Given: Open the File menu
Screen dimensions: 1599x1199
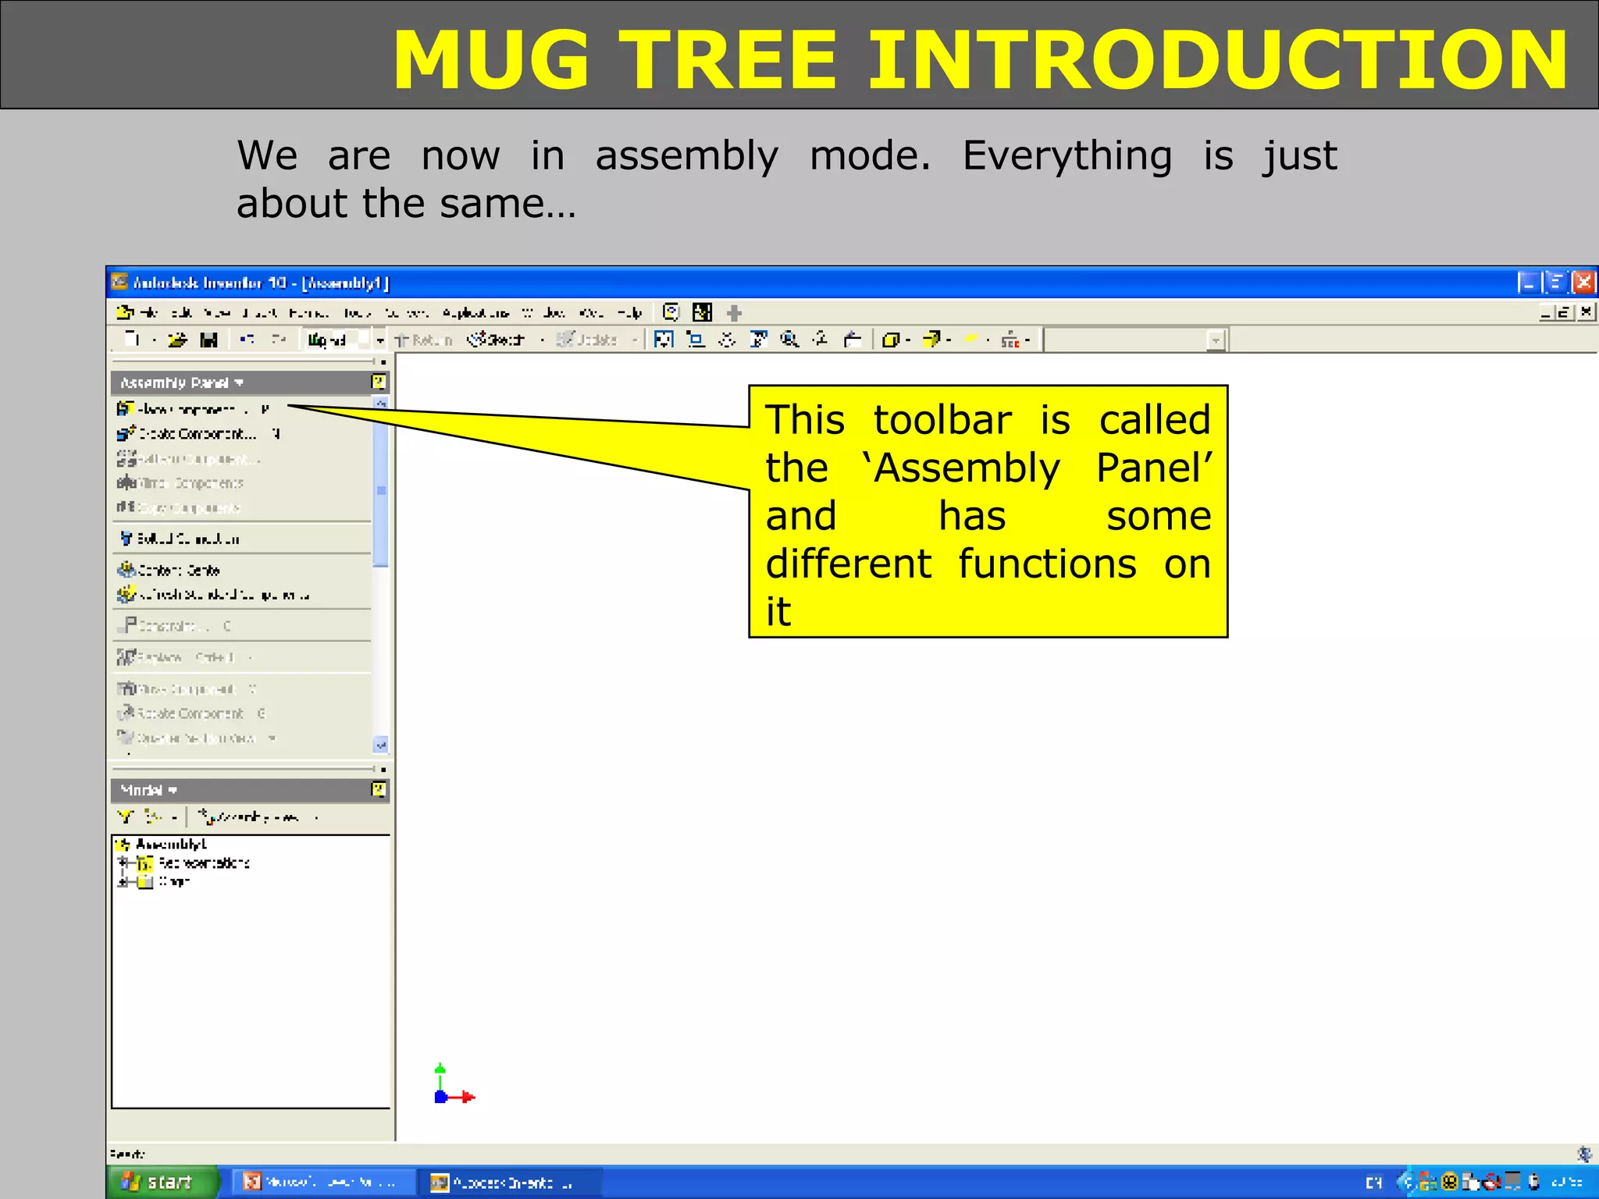Looking at the screenshot, I should pyautogui.click(x=148, y=313).
